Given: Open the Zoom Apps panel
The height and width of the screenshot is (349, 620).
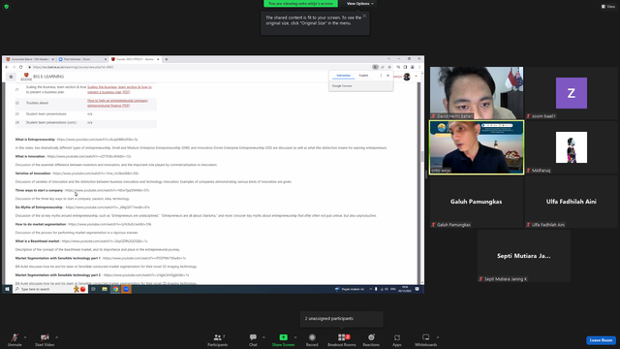Looking at the screenshot, I should click(396, 339).
